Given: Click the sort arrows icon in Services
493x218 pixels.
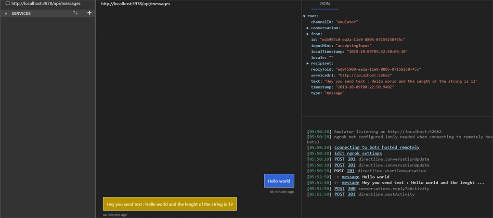Looking at the screenshot, I should [x=75, y=13].
